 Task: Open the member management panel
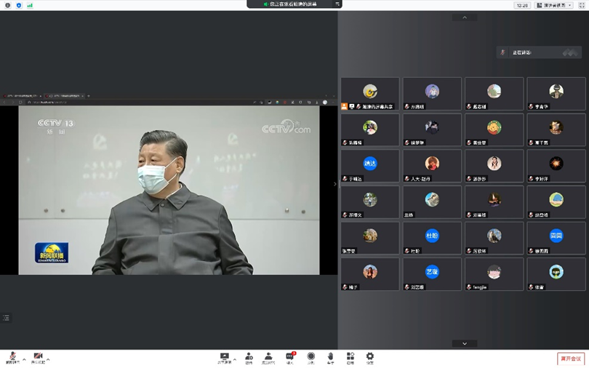click(268, 356)
